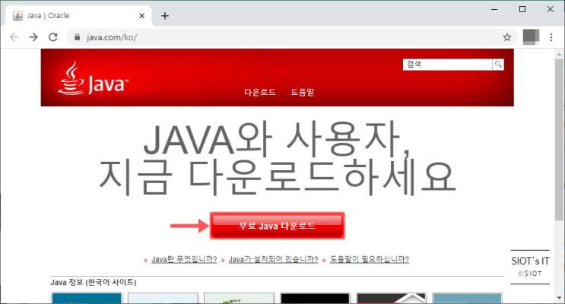Open Chrome's three-dot menu

click(551, 37)
